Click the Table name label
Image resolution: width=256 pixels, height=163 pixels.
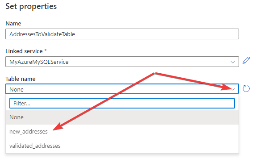(21, 79)
